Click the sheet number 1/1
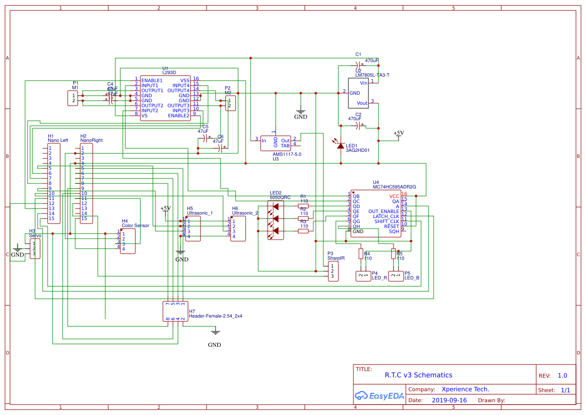This screenshot has width=586, height=415. point(565,390)
